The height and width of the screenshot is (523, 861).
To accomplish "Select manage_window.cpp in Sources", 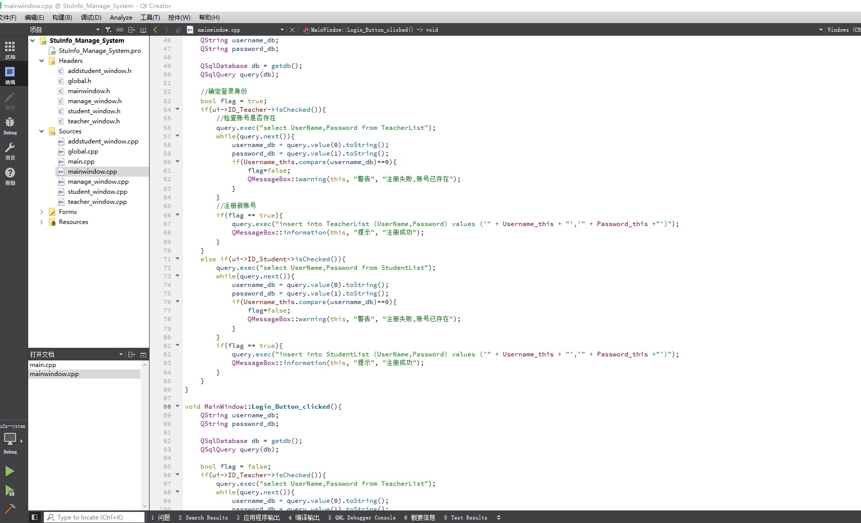I will (x=98, y=182).
